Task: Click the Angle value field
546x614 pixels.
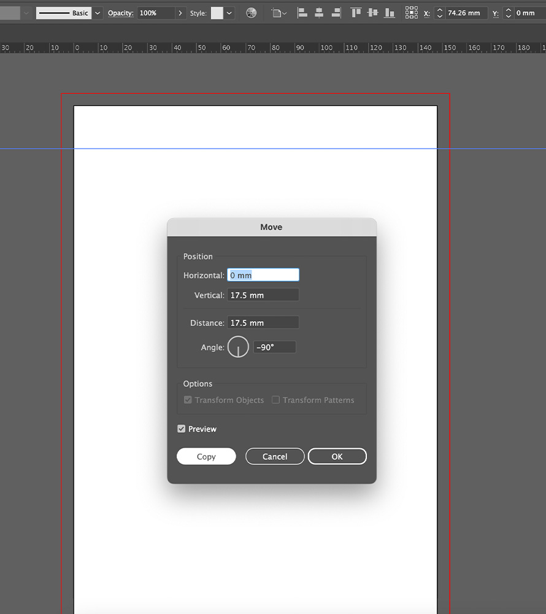Action: pyautogui.click(x=275, y=347)
